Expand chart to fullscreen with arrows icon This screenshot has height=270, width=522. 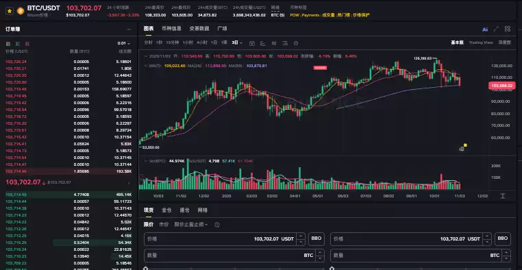click(496, 29)
